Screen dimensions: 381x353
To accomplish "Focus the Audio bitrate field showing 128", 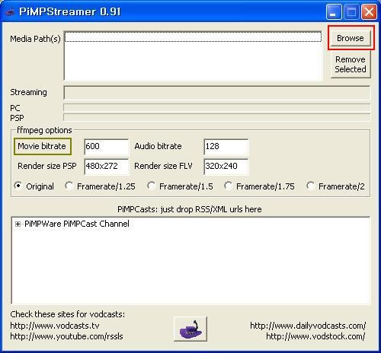I will point(226,146).
